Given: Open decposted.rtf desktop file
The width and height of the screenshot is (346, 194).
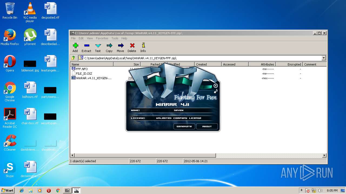Looking at the screenshot, I should [50, 11].
